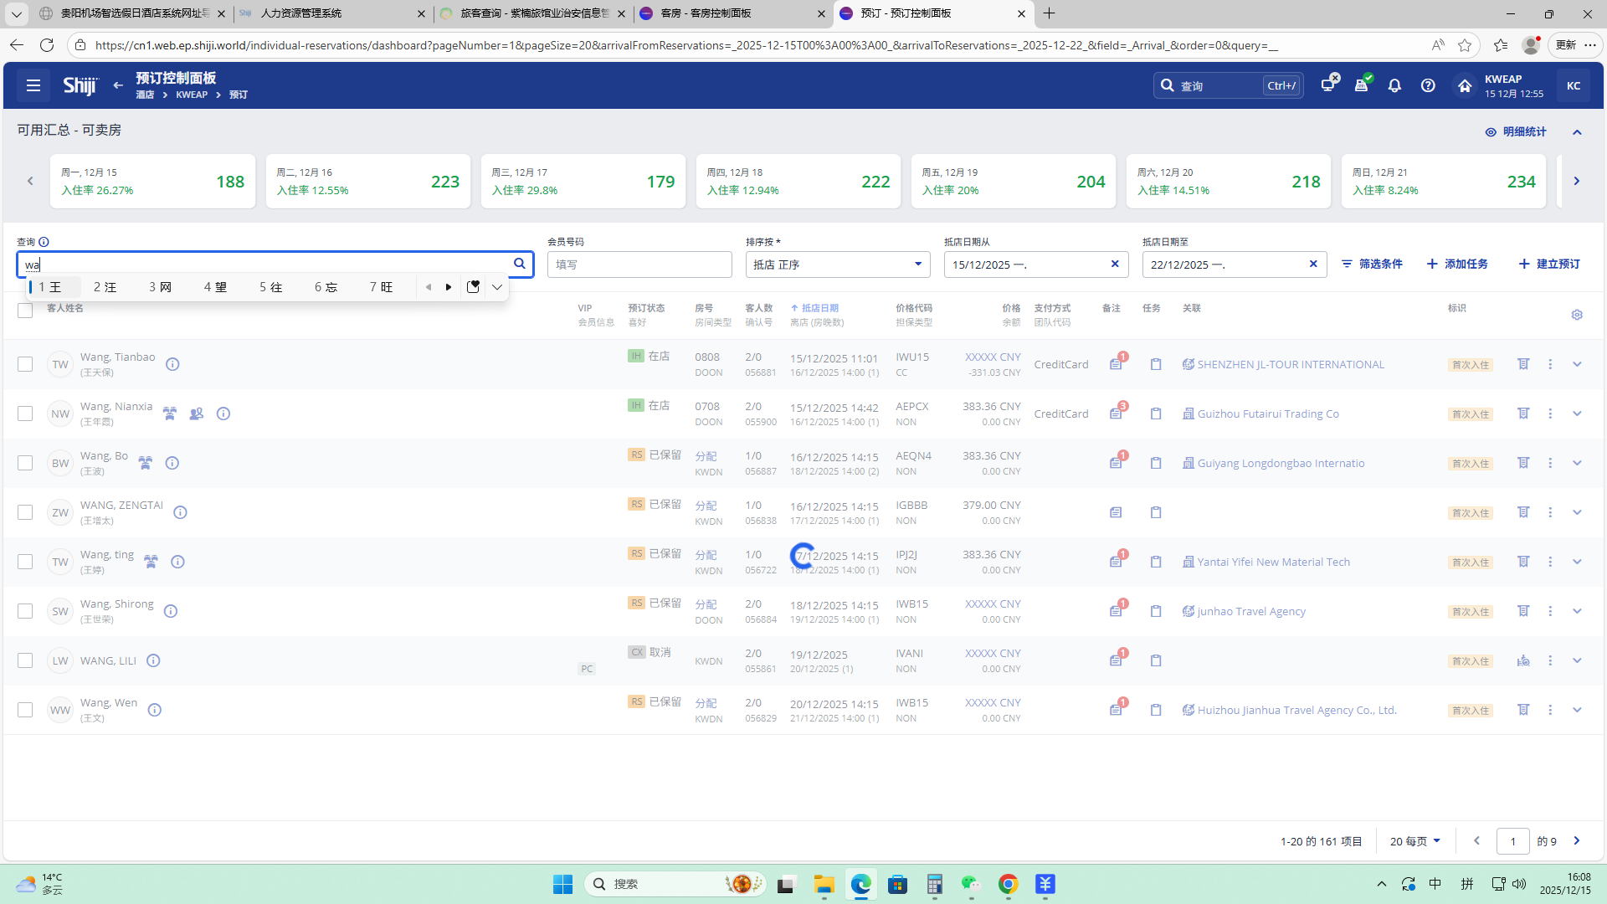
Task: Expand the Wang, Wen row details
Action: 1577,710
